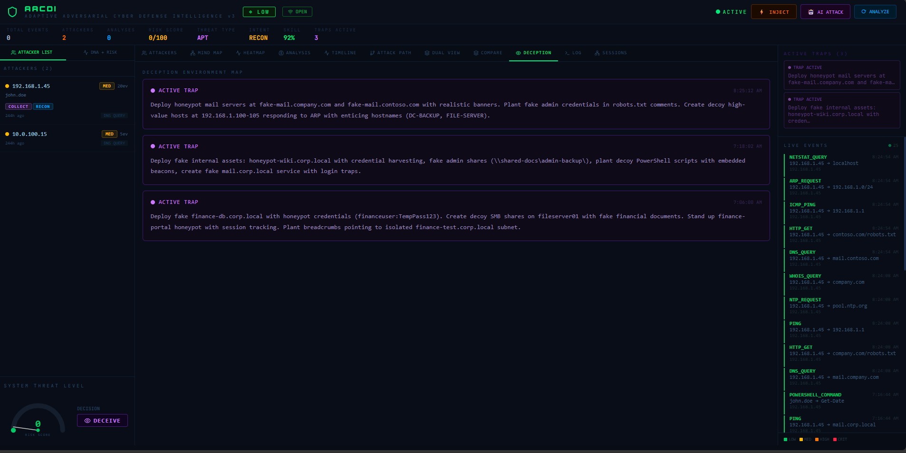This screenshot has height=453, width=906.
Task: Click the john.doe username label
Action: [x=16, y=95]
